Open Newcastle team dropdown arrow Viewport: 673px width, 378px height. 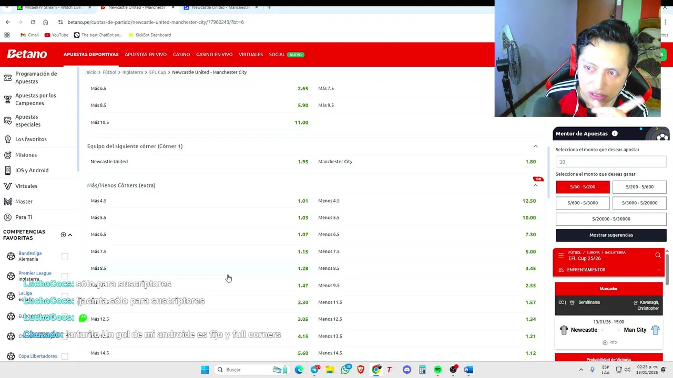click(x=603, y=330)
